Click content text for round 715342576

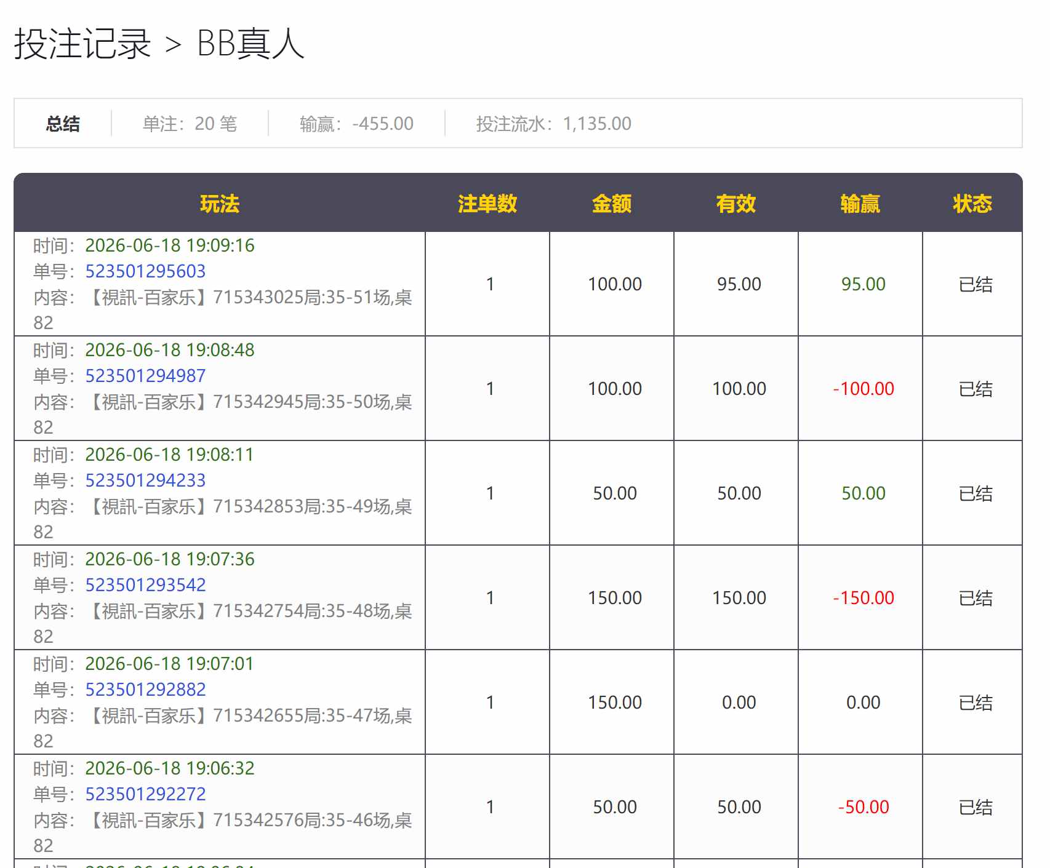pyautogui.click(x=223, y=833)
